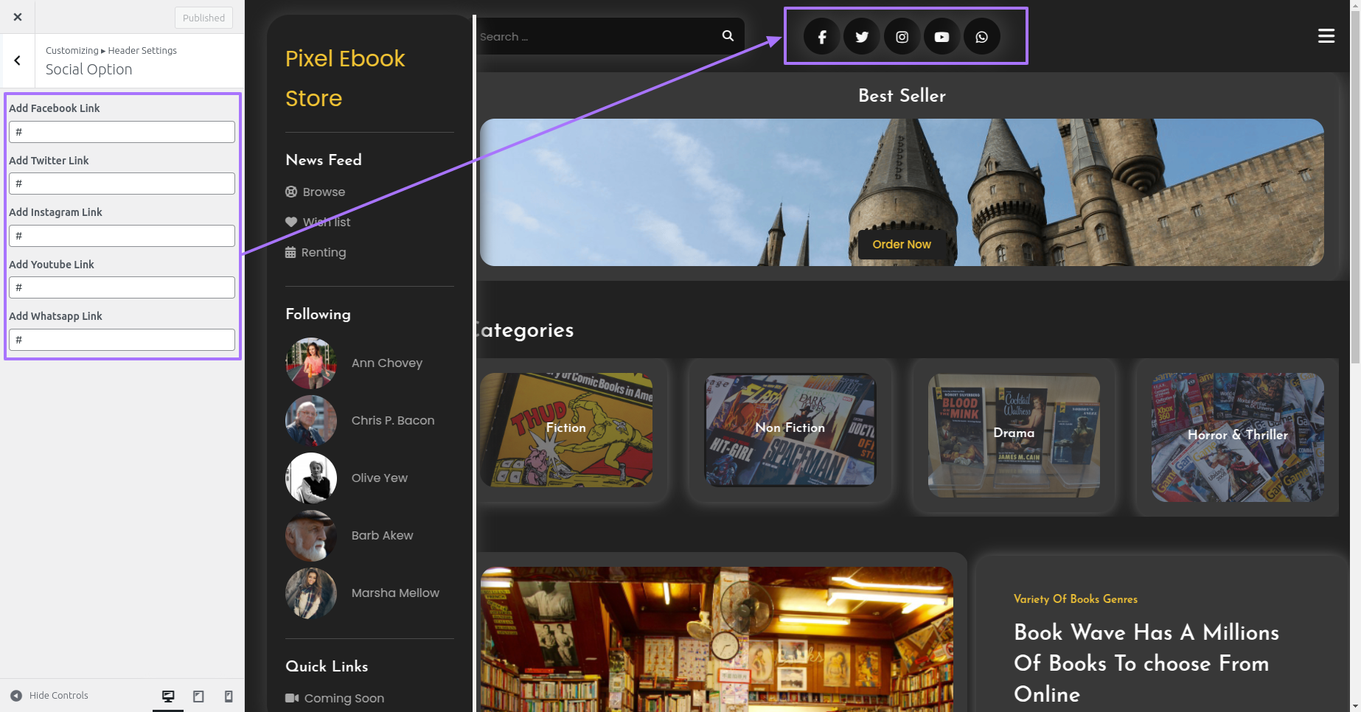
Task: Click Ann Chovey's profile avatar
Action: (x=311, y=363)
